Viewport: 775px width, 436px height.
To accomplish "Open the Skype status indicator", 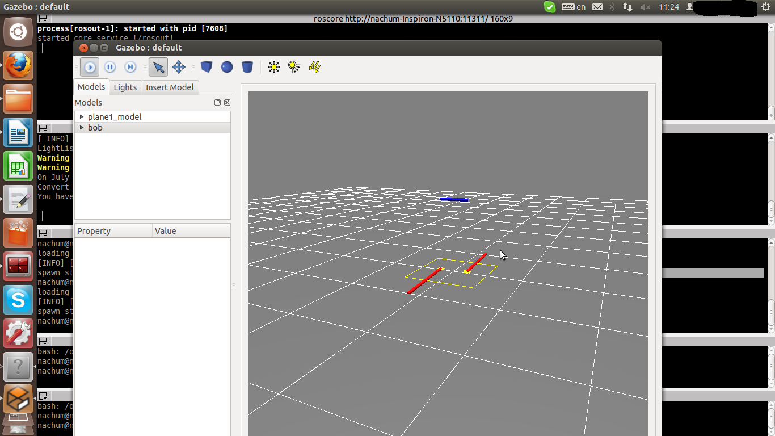I will click(x=550, y=7).
